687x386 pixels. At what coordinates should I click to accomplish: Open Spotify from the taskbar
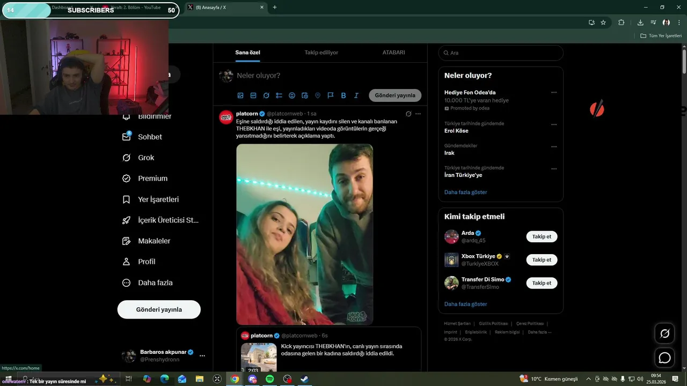click(270, 379)
